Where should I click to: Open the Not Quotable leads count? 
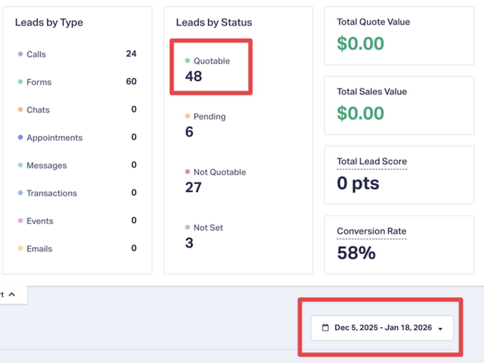tap(193, 187)
